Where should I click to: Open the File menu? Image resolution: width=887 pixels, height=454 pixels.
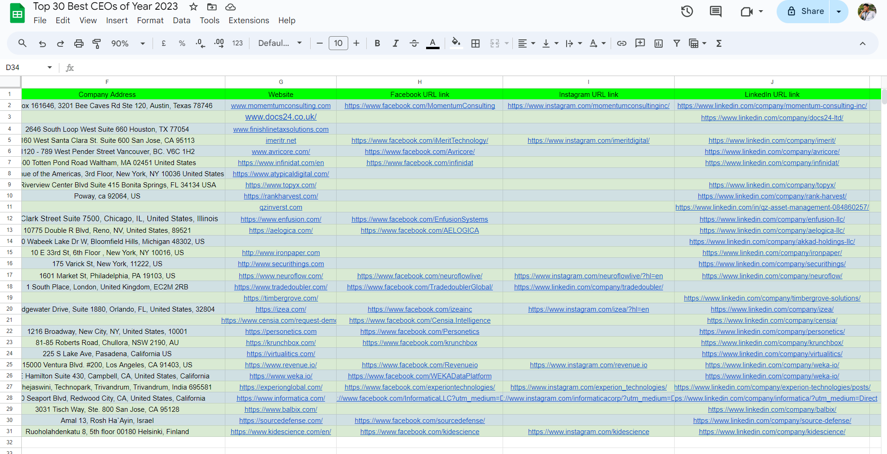pyautogui.click(x=40, y=20)
